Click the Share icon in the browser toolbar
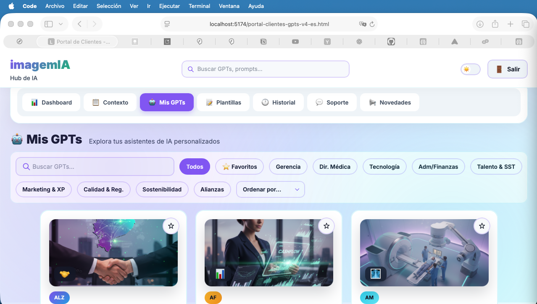The height and width of the screenshot is (304, 537). (495, 24)
